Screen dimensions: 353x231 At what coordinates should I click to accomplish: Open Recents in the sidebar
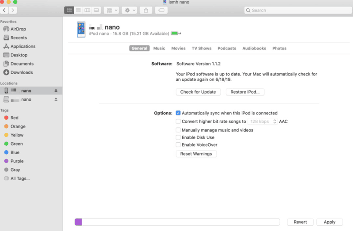(15, 38)
